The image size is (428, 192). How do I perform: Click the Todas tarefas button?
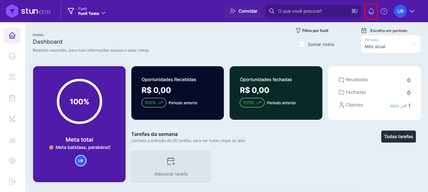click(x=398, y=137)
